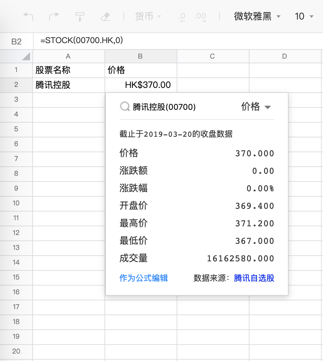
Task: Select row 20 header
Action: click(x=16, y=352)
